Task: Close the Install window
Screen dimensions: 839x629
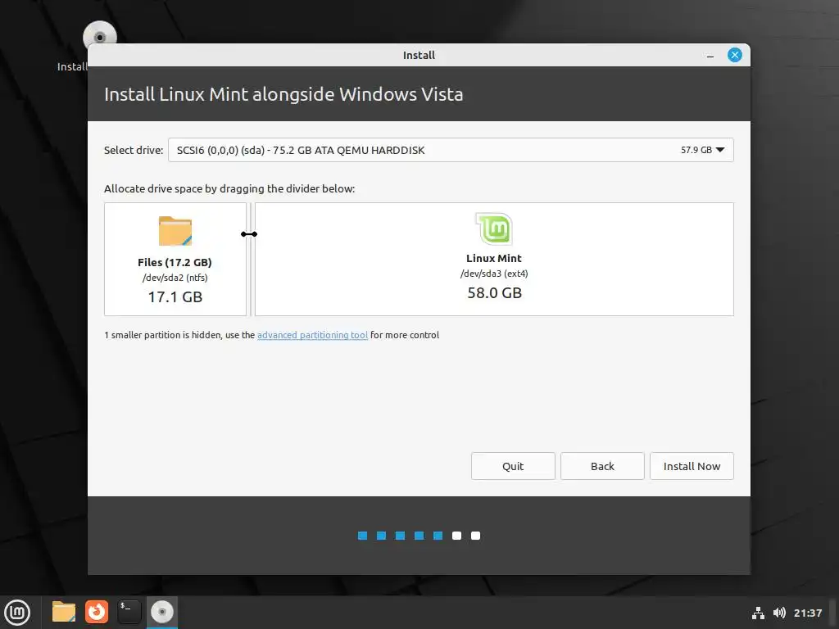Action: coord(735,55)
